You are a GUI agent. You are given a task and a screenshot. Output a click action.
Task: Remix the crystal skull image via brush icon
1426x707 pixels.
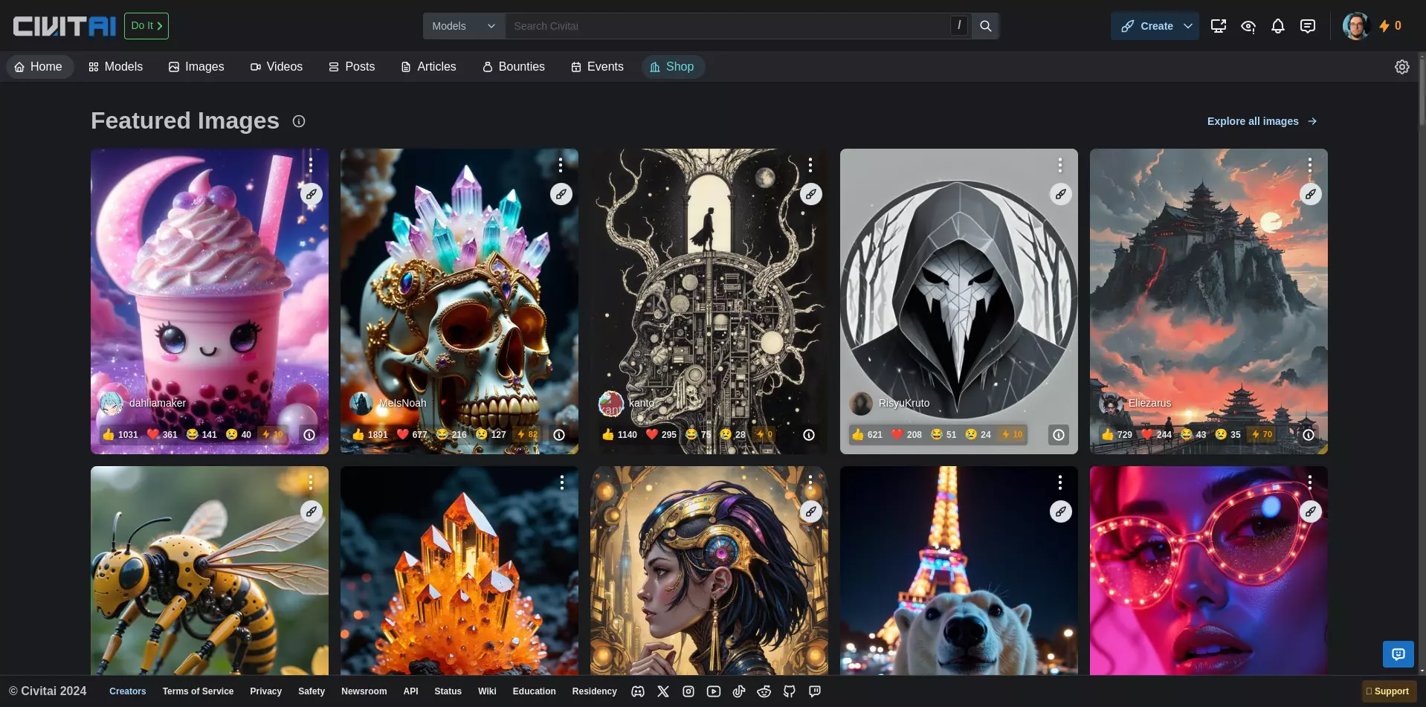561,194
